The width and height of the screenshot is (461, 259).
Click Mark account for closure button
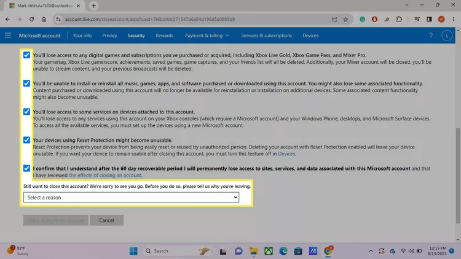click(56, 220)
